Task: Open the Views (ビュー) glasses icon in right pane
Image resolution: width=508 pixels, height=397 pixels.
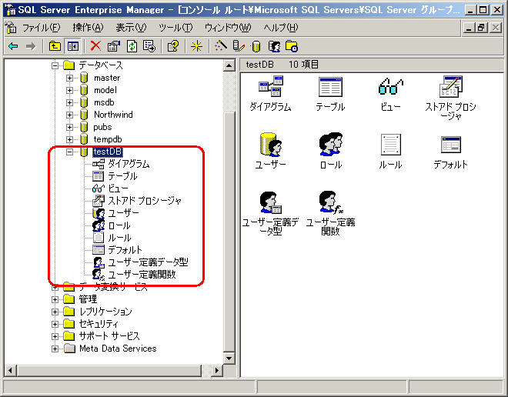Action: 390,88
